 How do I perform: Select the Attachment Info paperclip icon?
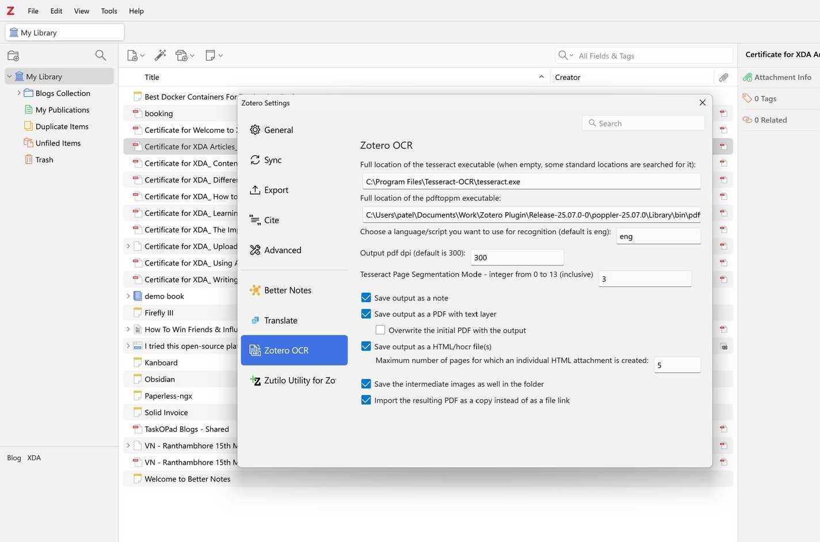tap(747, 77)
